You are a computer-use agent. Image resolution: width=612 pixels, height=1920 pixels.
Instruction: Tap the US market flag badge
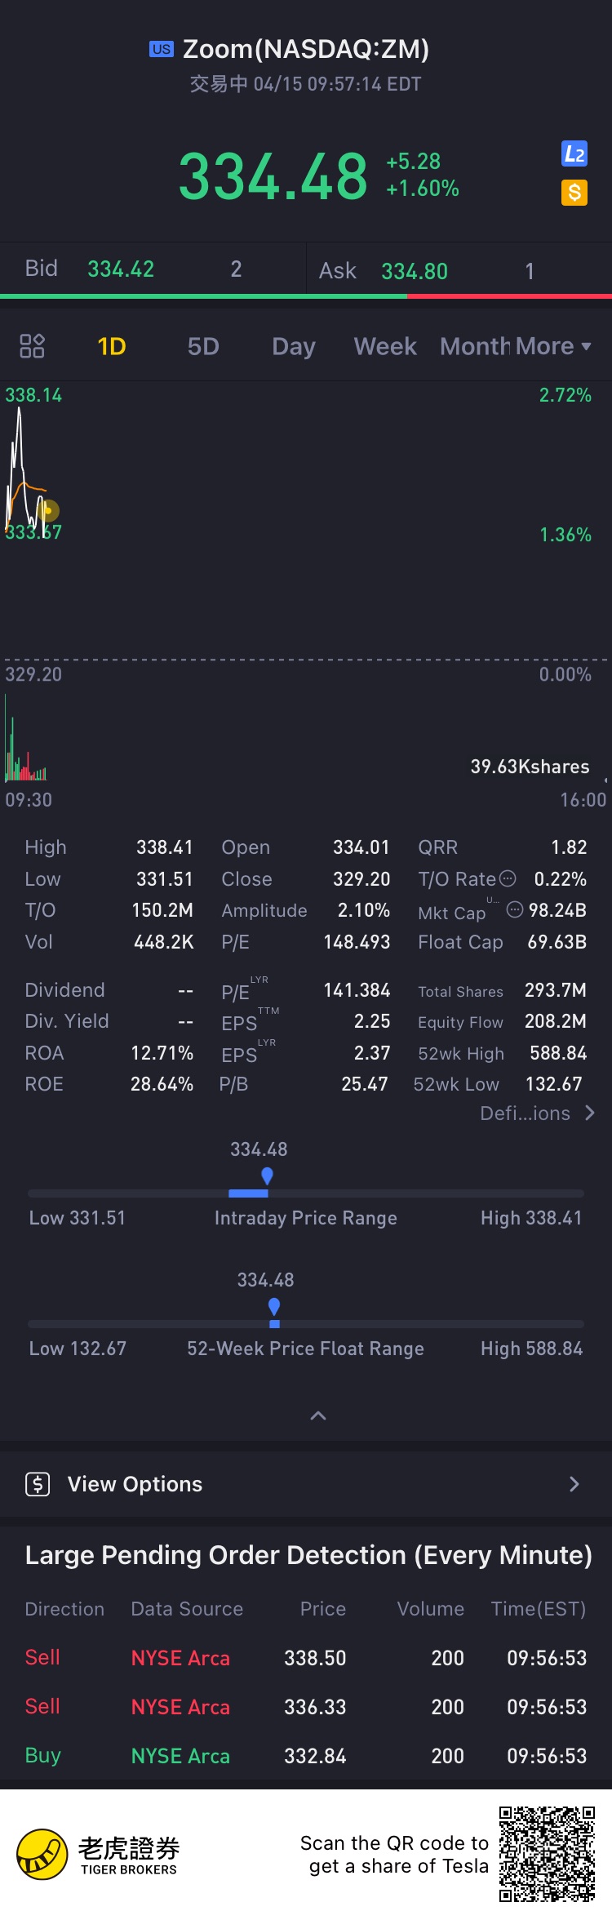coord(162,49)
